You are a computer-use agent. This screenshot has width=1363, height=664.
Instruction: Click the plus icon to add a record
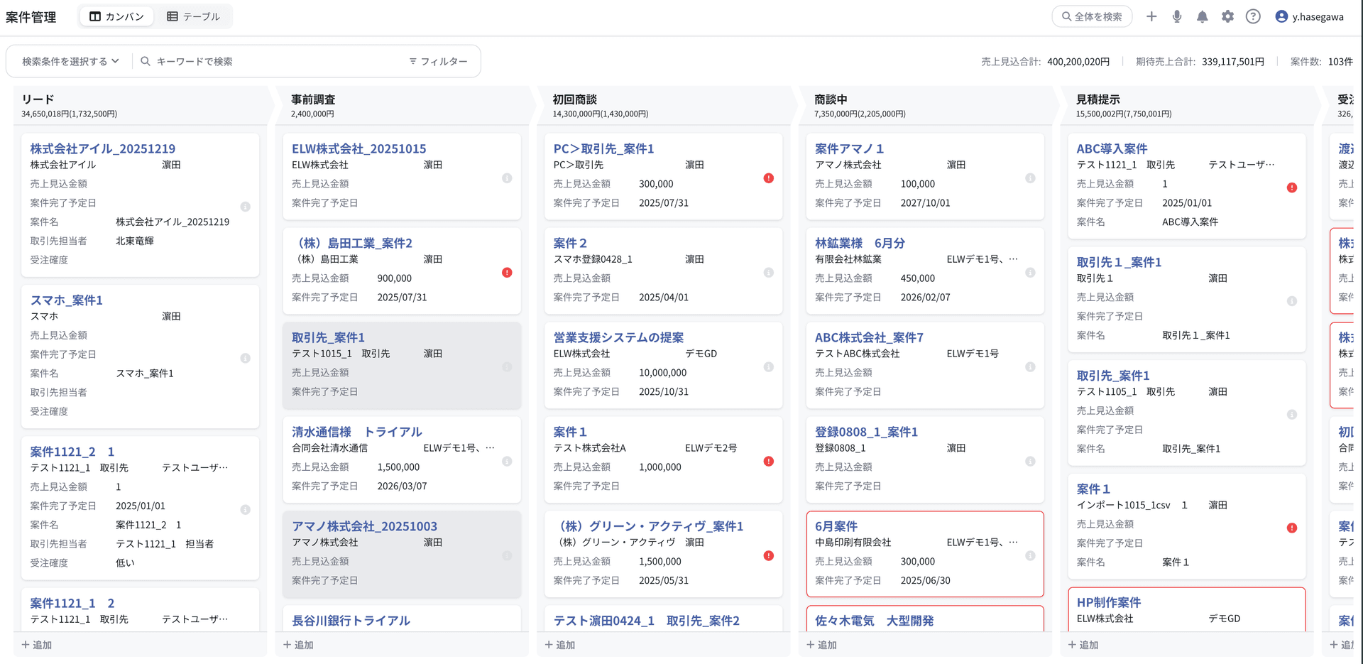click(x=1151, y=16)
